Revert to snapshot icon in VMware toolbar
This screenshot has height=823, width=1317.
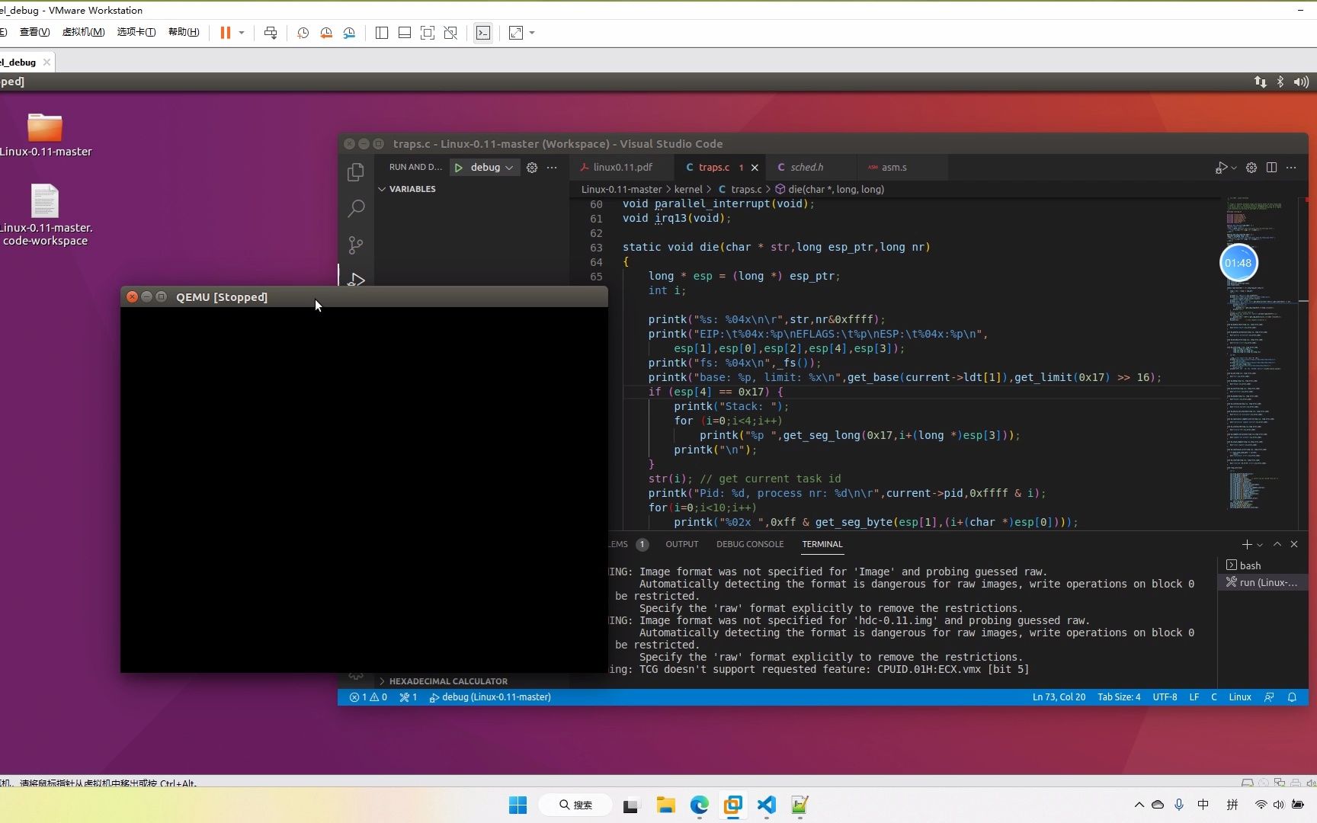point(326,33)
